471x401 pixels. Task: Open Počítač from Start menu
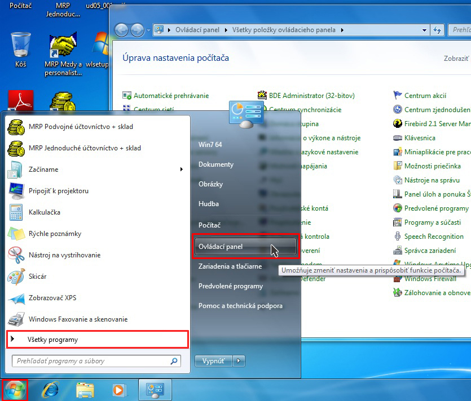click(x=209, y=225)
